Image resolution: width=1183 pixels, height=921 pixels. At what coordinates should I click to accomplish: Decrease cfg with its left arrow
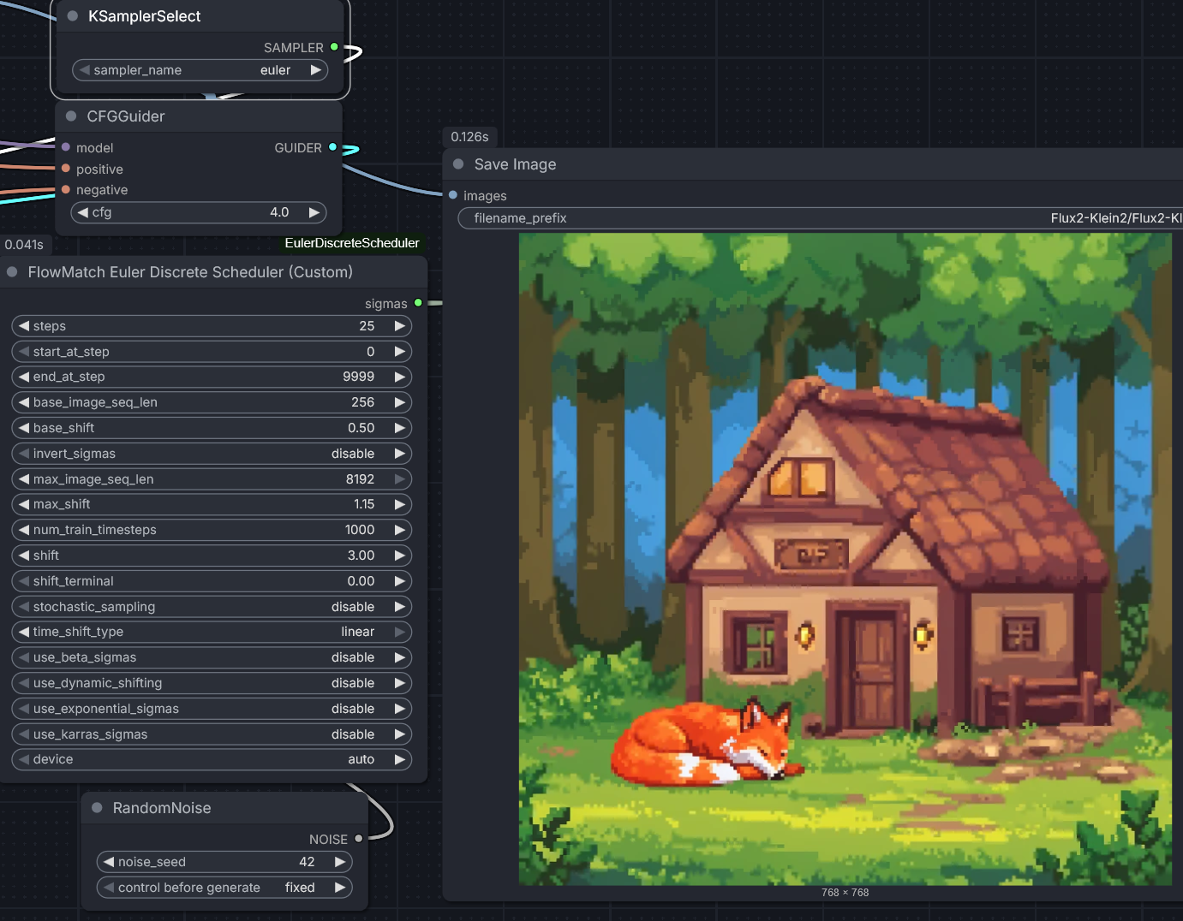click(x=83, y=212)
